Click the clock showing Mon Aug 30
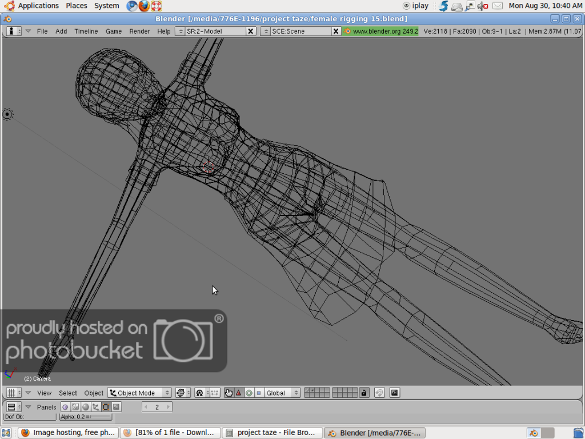This screenshot has width=585, height=439. (x=545, y=6)
